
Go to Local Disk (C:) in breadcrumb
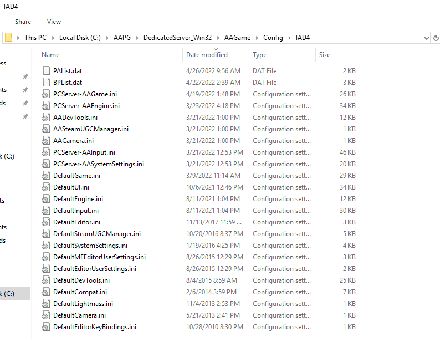[x=83, y=38]
